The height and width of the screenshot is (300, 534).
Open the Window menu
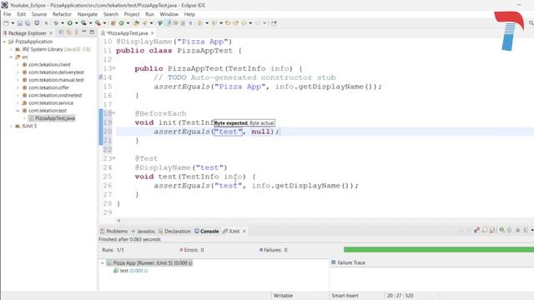169,14
